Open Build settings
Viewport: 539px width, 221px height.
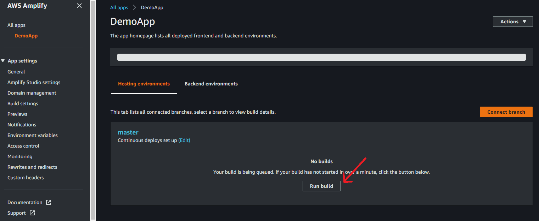tap(23, 103)
